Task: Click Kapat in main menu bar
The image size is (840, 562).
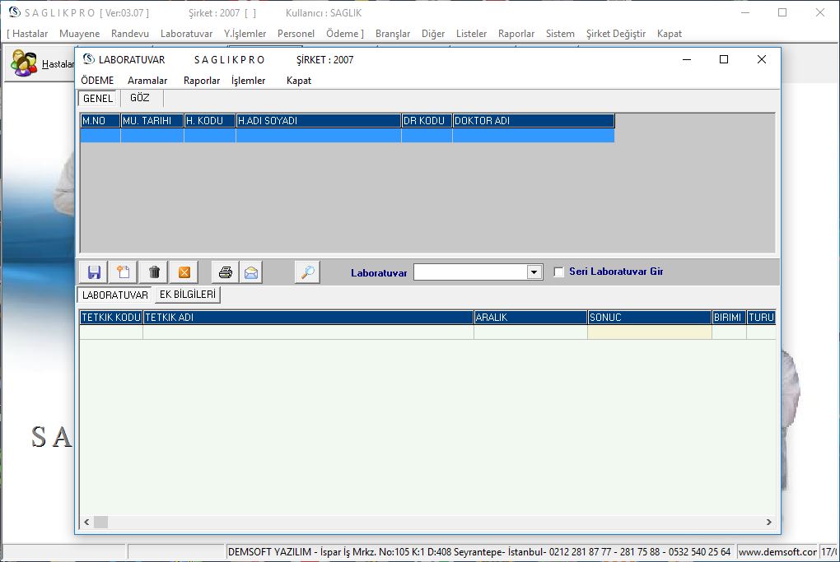Action: coord(669,34)
